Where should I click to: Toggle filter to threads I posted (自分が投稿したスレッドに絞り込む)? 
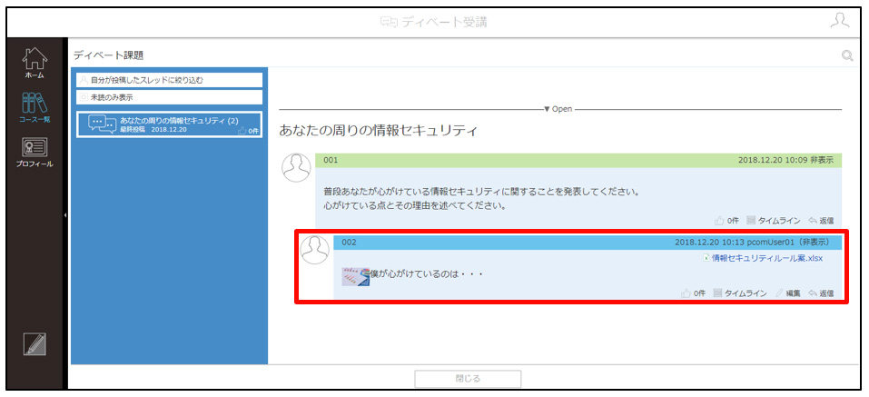(169, 80)
